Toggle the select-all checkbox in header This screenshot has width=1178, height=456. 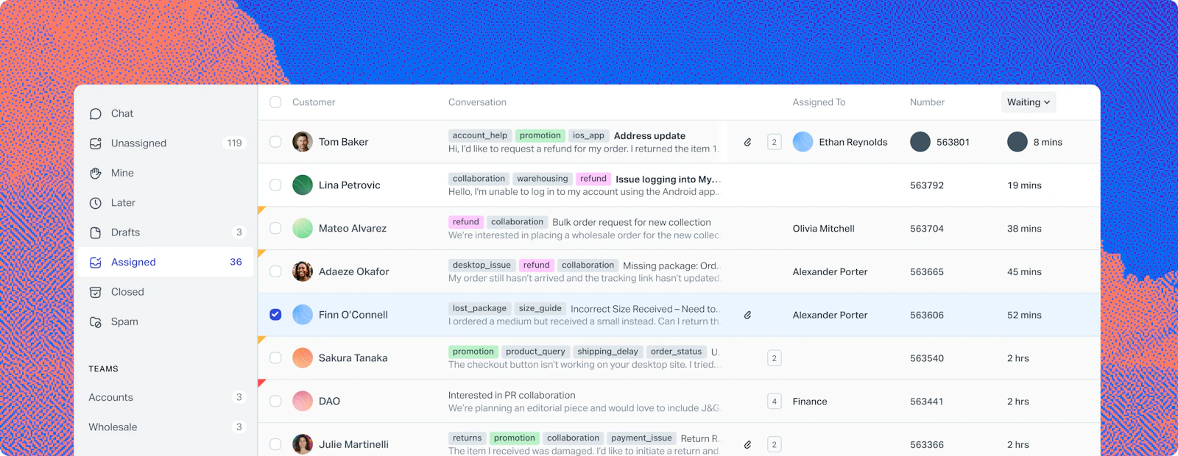coord(275,102)
